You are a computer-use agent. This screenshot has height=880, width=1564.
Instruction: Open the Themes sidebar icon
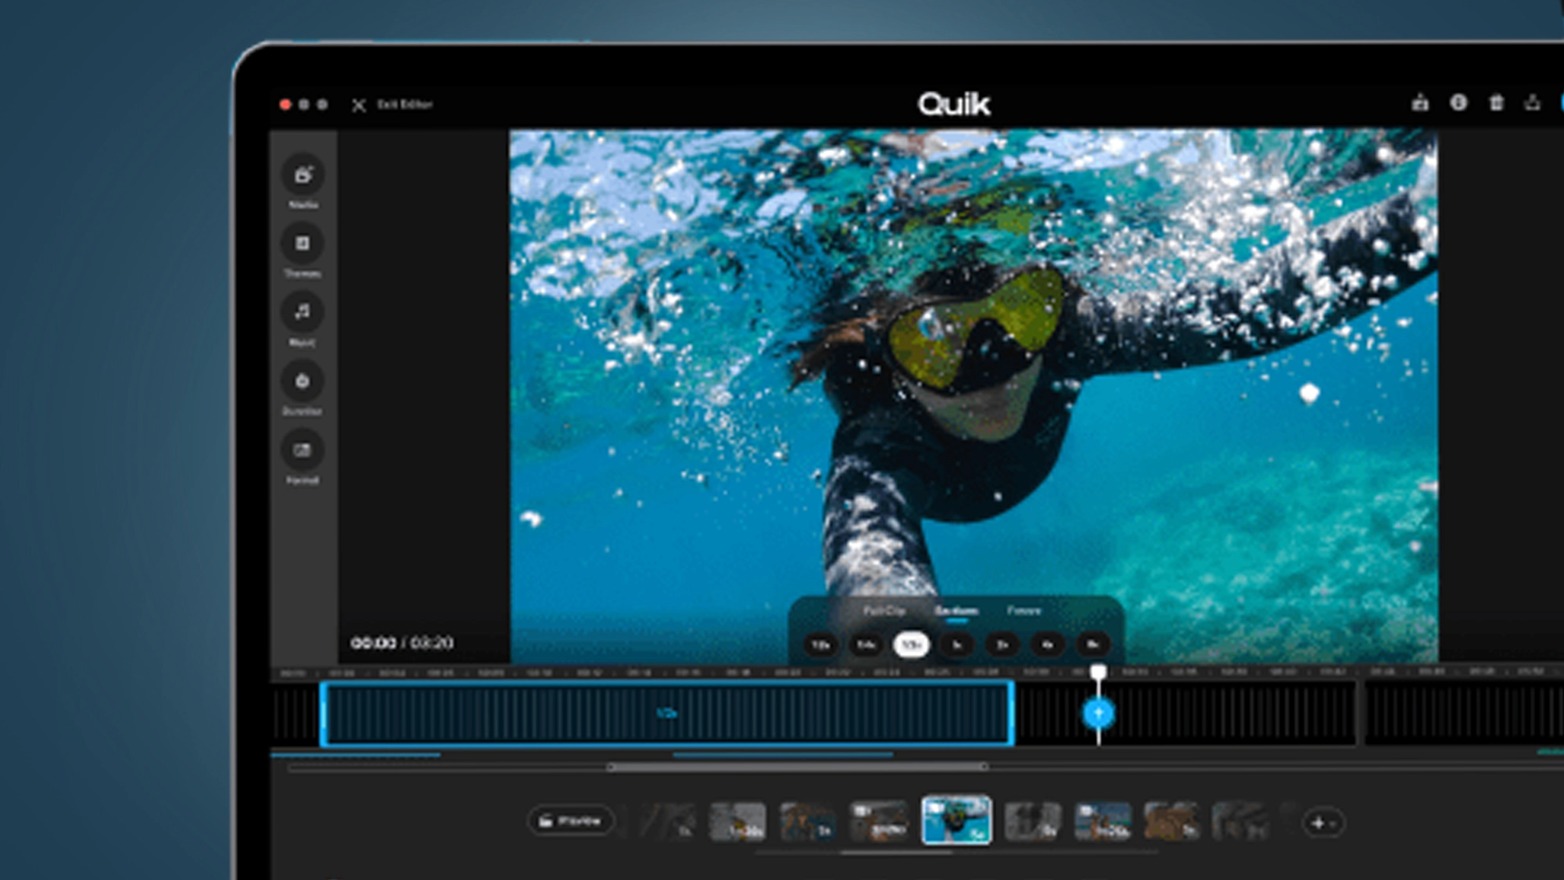(303, 244)
